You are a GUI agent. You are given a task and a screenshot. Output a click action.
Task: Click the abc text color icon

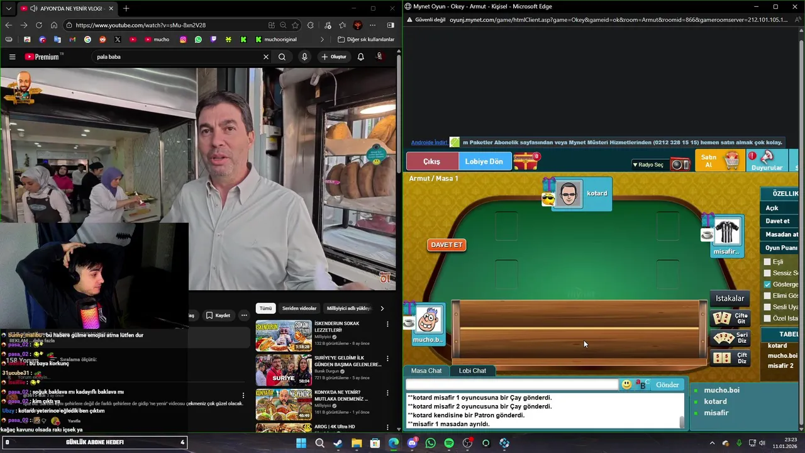click(642, 384)
